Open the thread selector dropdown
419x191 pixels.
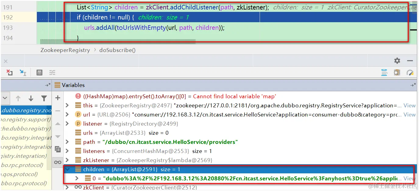[x=5, y=98]
